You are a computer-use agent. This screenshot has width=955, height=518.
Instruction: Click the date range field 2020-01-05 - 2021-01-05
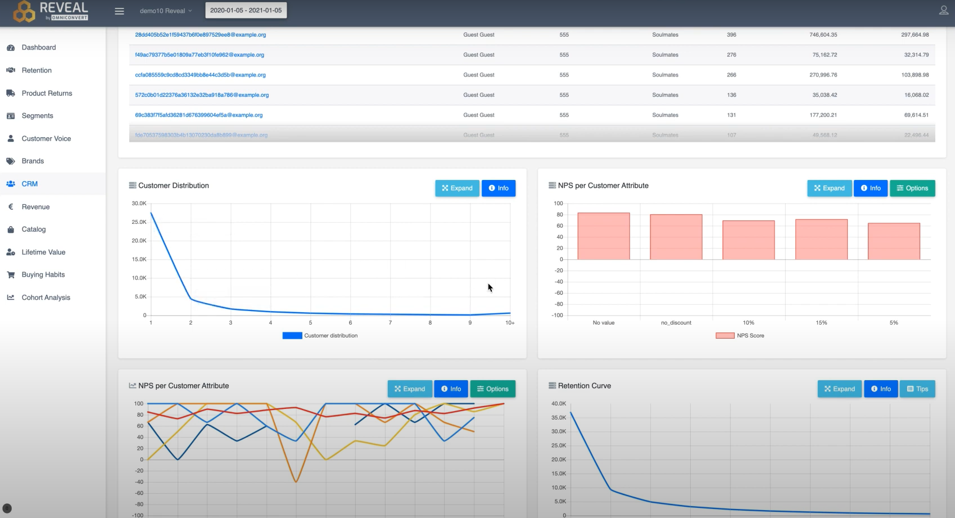point(246,10)
